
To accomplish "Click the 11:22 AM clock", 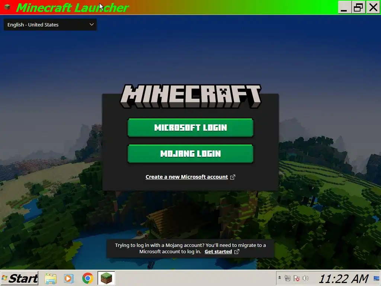I will pos(343,279).
